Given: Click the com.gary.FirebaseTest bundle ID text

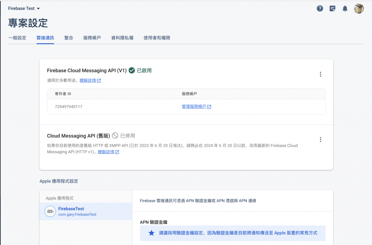Looking at the screenshot, I should [x=77, y=215].
